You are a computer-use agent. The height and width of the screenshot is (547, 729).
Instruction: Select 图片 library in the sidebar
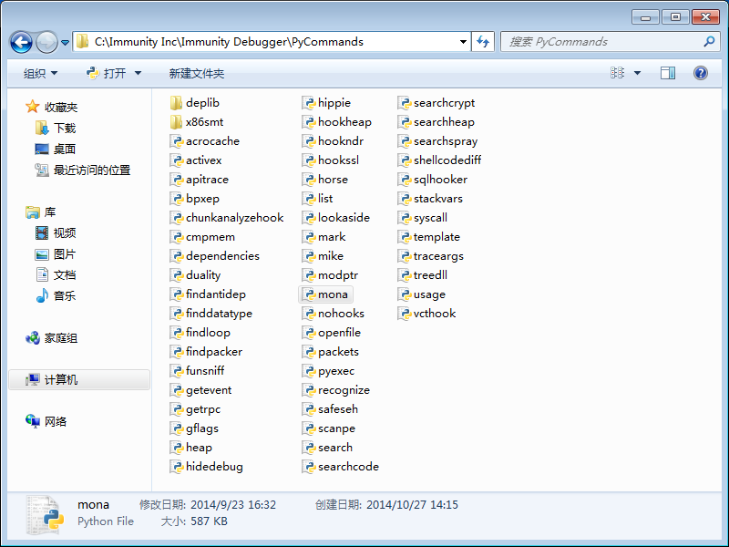(x=56, y=254)
